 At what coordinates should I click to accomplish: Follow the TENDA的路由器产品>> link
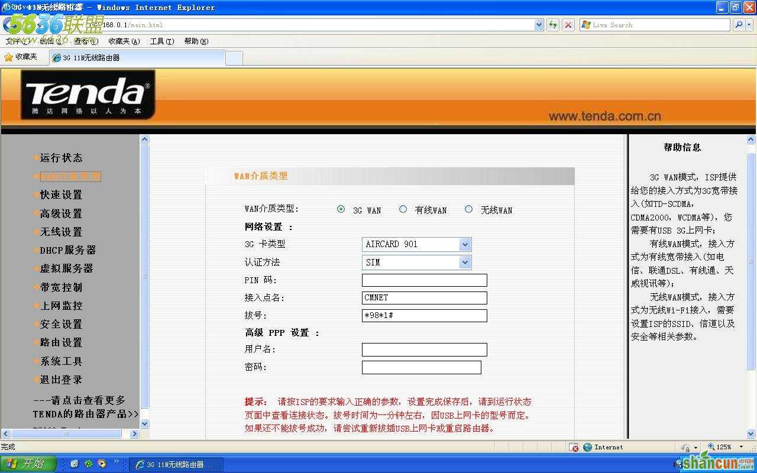coord(86,414)
